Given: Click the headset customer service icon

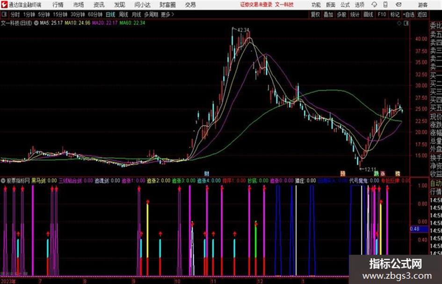Looking at the screenshot, I should 374,5.
